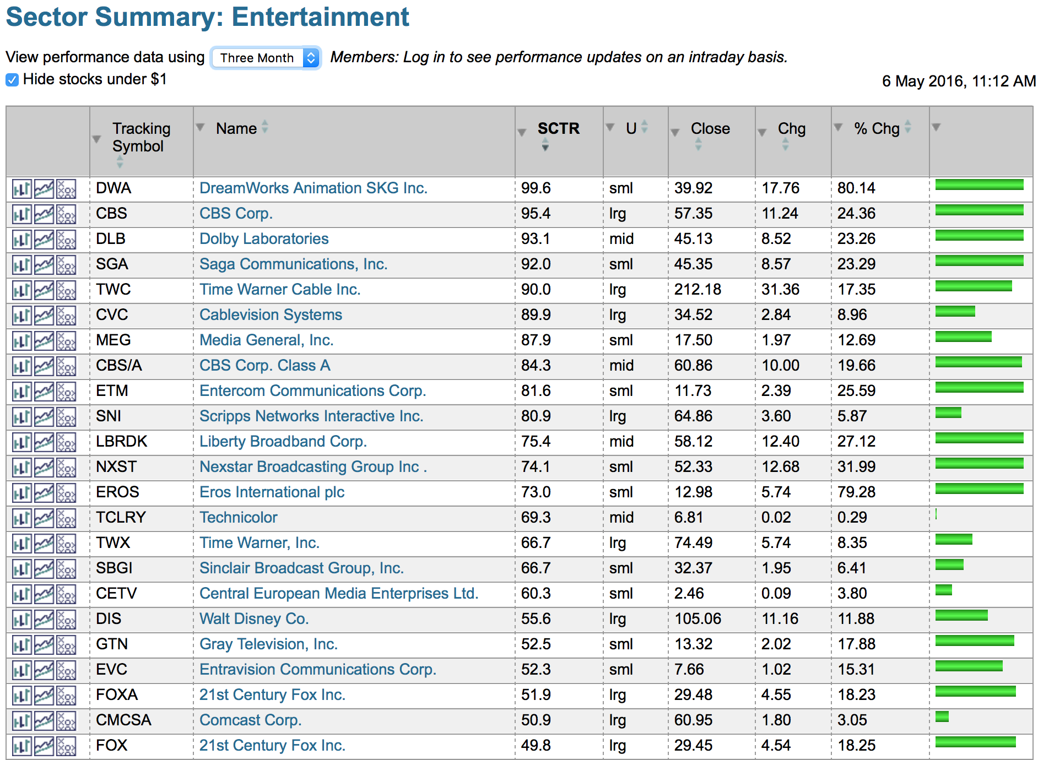Open the line chart icon for CBS
The height and width of the screenshot is (760, 1038).
[44, 214]
